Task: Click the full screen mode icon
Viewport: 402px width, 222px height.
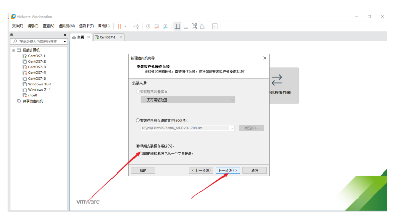Action: tap(194, 27)
